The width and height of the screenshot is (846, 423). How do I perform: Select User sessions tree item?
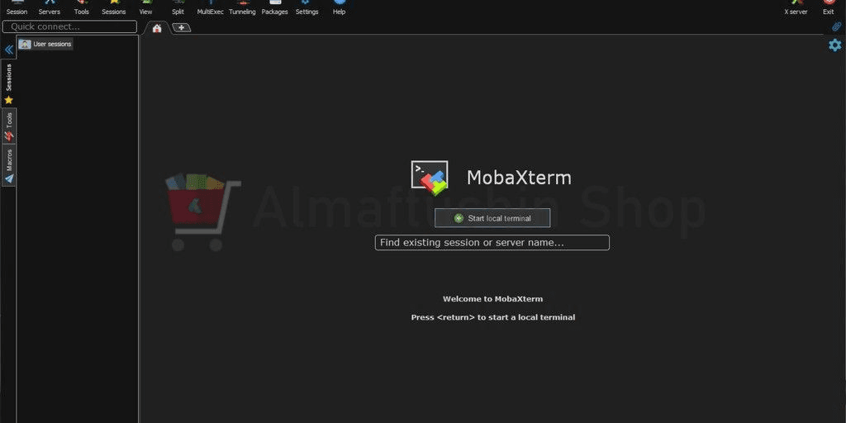(45, 45)
